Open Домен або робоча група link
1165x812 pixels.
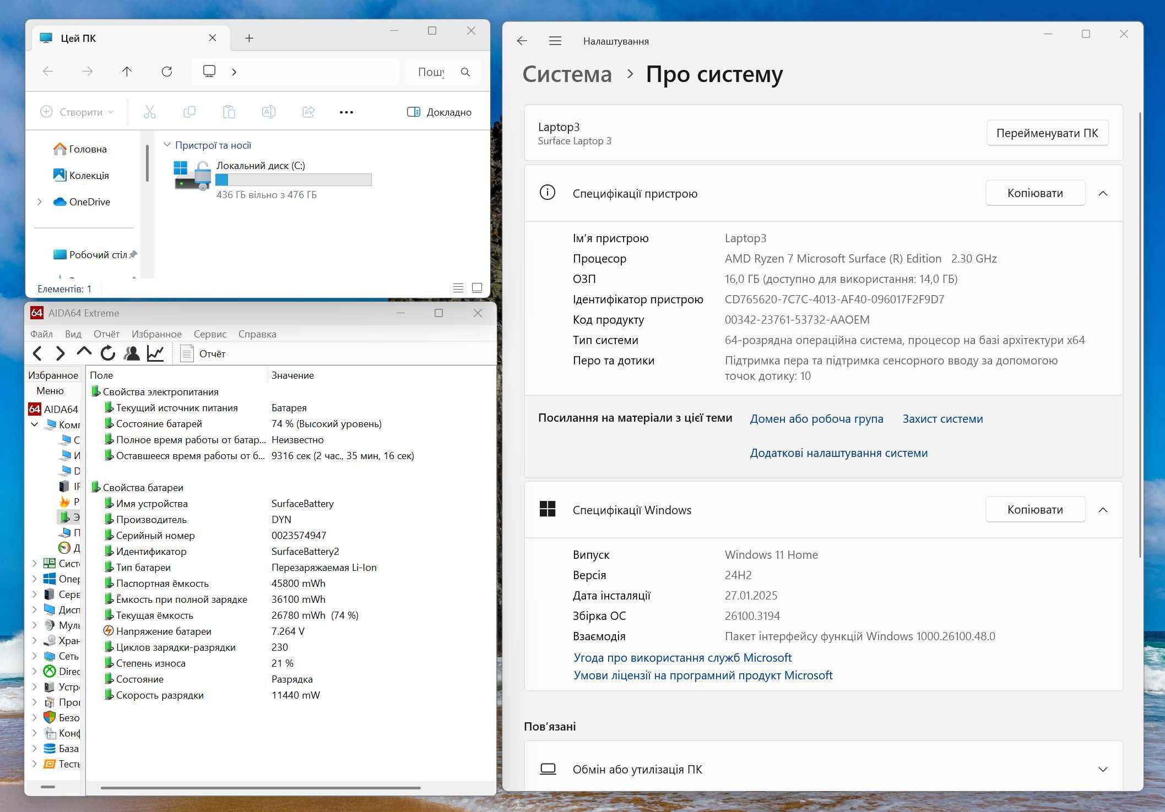tap(816, 419)
